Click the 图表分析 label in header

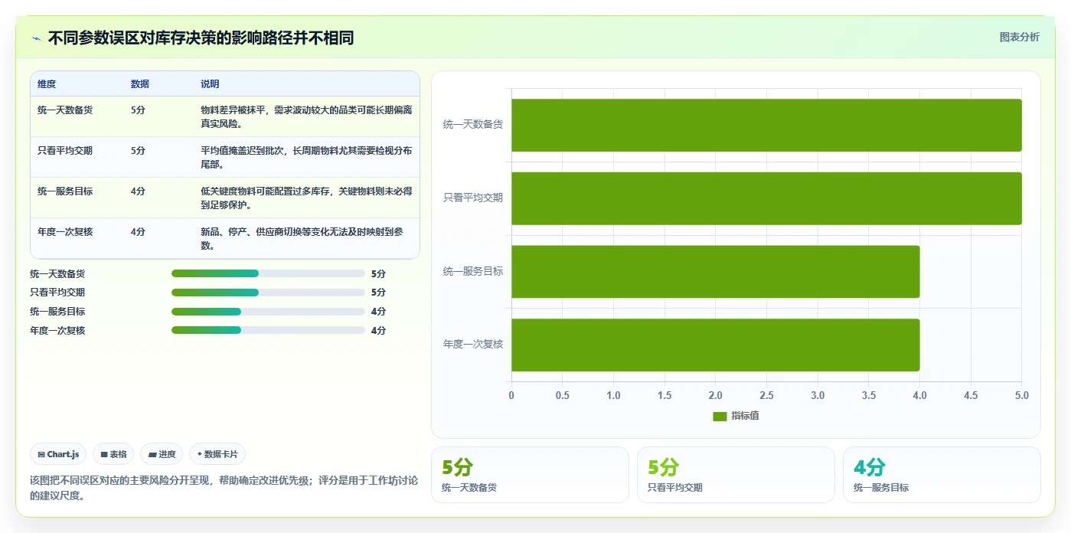[1019, 37]
